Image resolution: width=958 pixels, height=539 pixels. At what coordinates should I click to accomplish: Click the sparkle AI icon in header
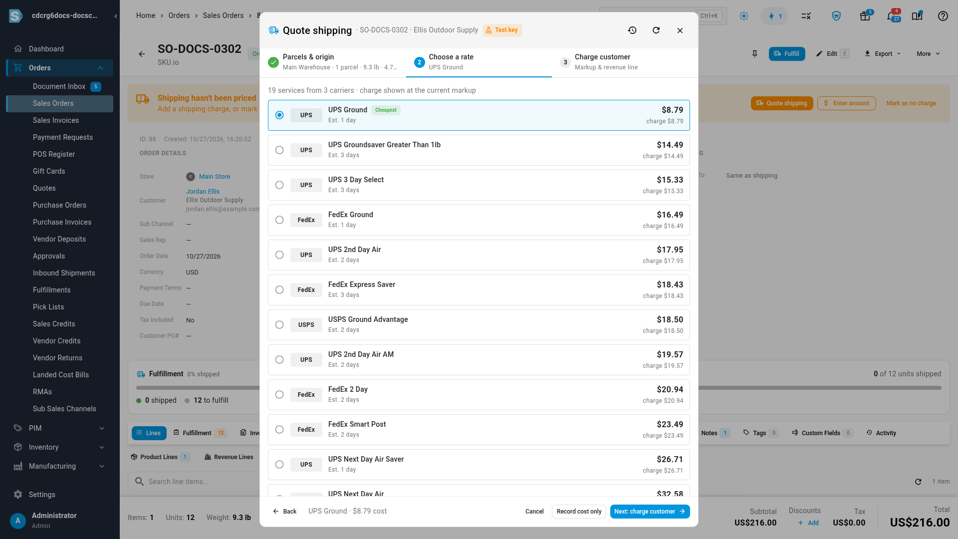click(x=744, y=16)
